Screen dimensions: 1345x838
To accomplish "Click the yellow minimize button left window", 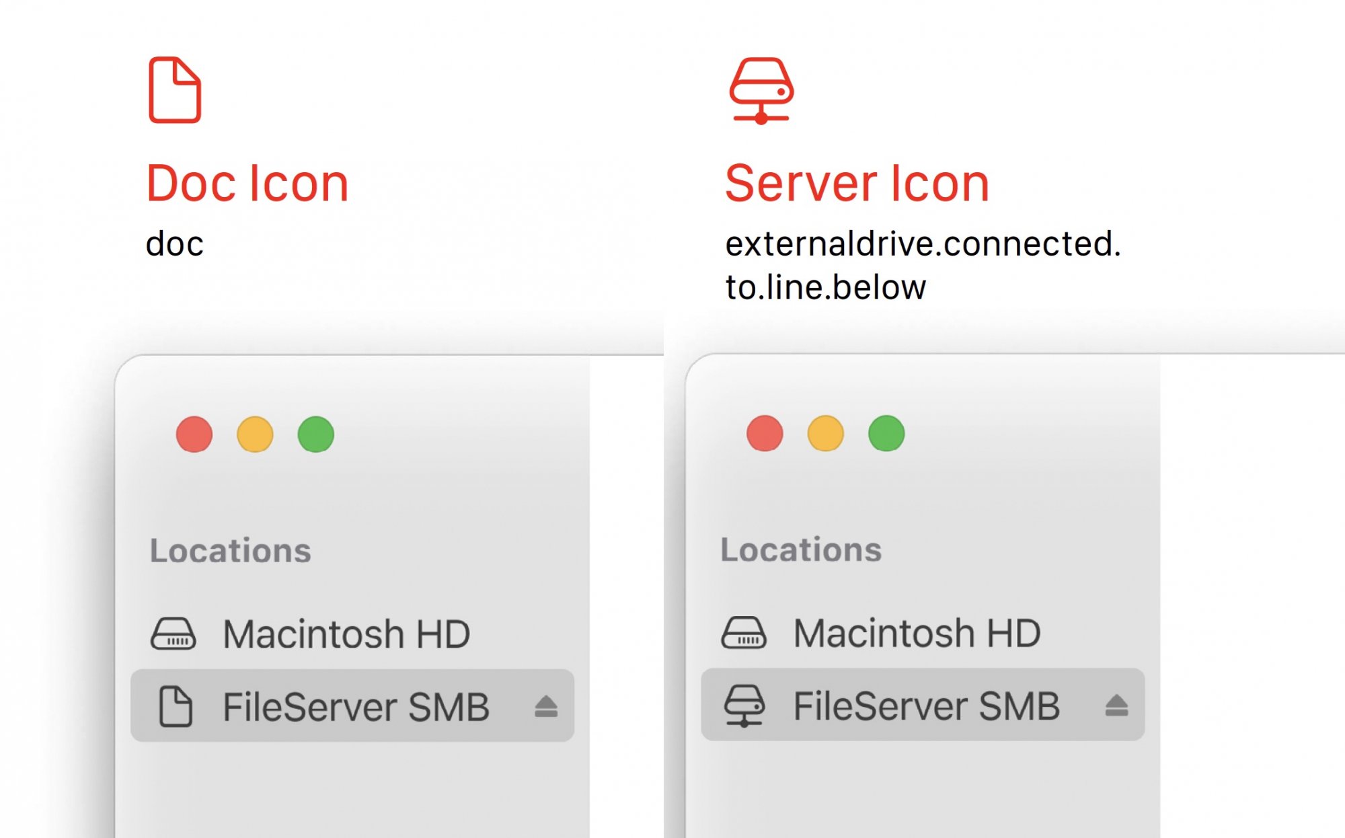I will [255, 434].
